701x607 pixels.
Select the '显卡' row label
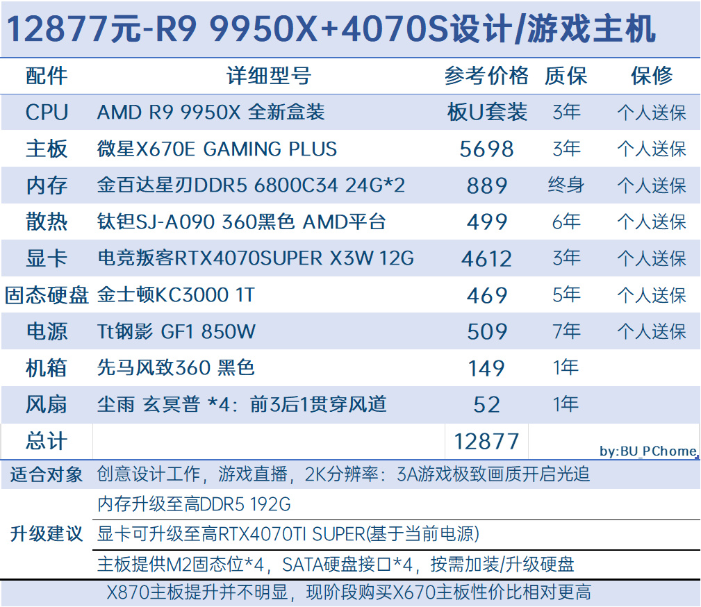47,258
